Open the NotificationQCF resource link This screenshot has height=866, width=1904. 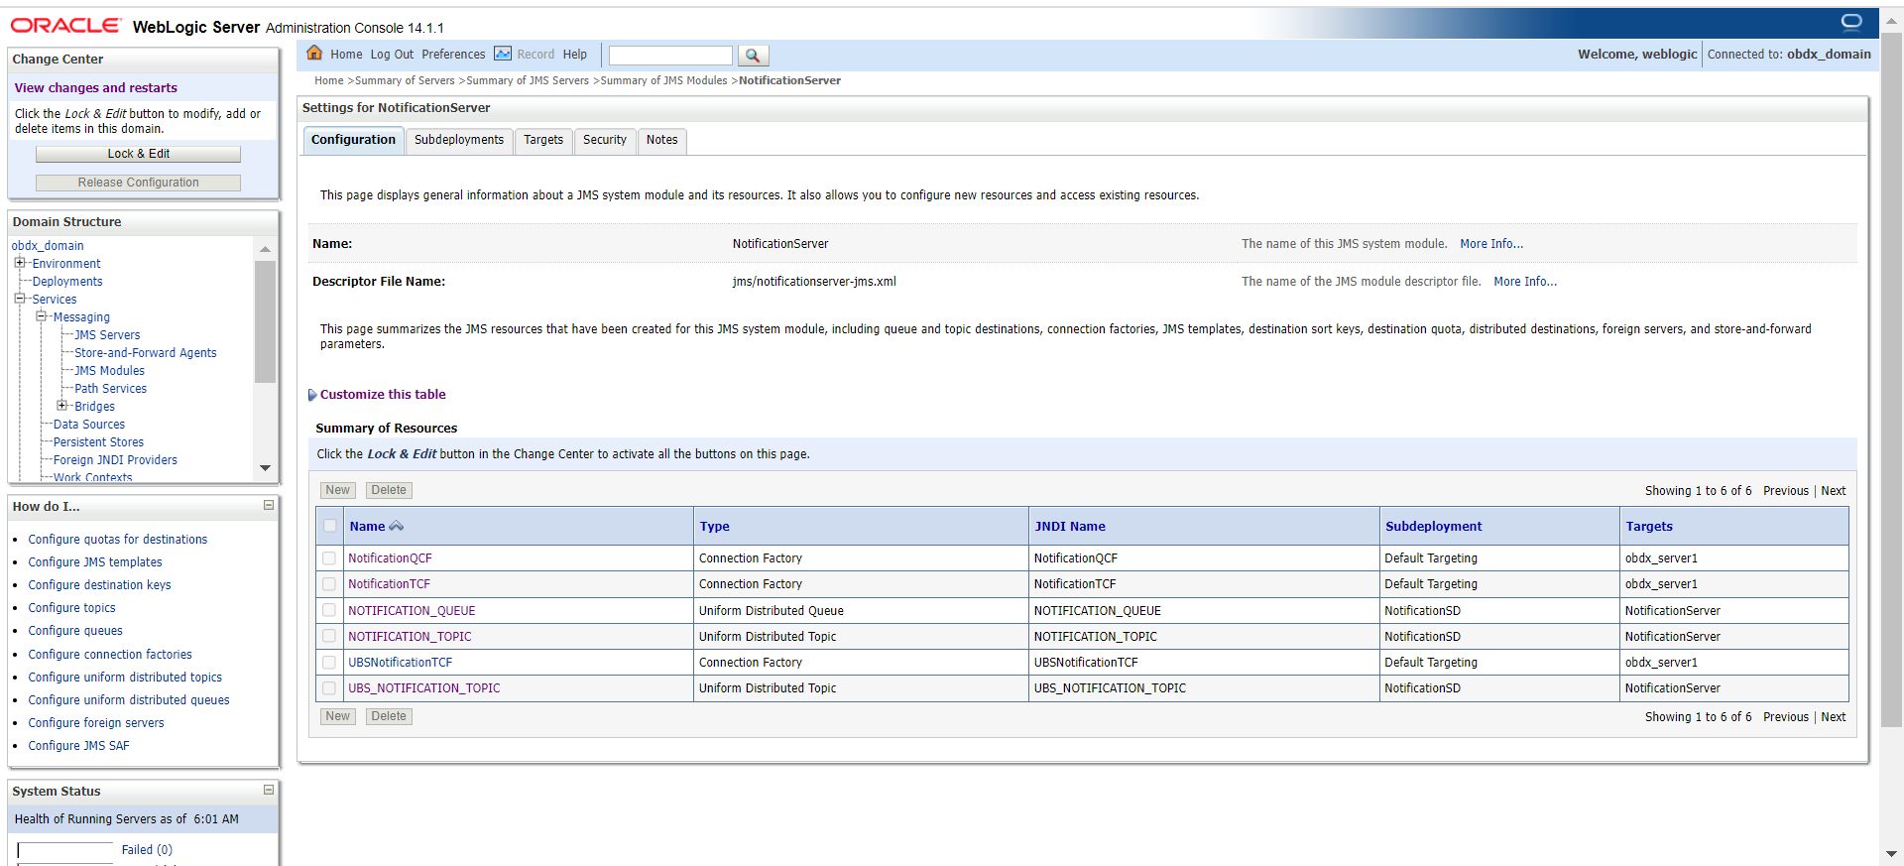[x=390, y=558]
